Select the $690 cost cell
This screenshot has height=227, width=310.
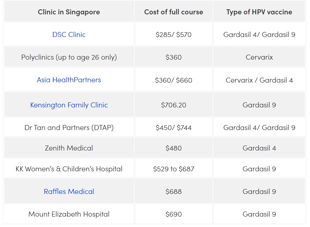tap(174, 214)
